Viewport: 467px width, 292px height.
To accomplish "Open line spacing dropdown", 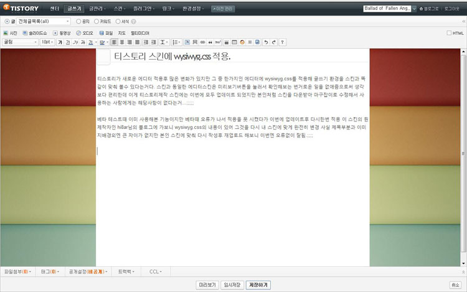I will 164,42.
